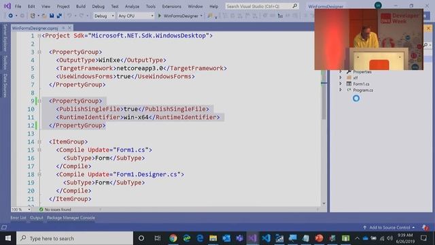Click the Windows taskbar search box
The height and width of the screenshot is (245, 435).
75,238
